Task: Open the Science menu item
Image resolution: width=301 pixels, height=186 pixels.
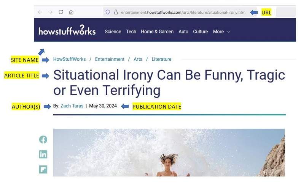Action: tap(113, 32)
